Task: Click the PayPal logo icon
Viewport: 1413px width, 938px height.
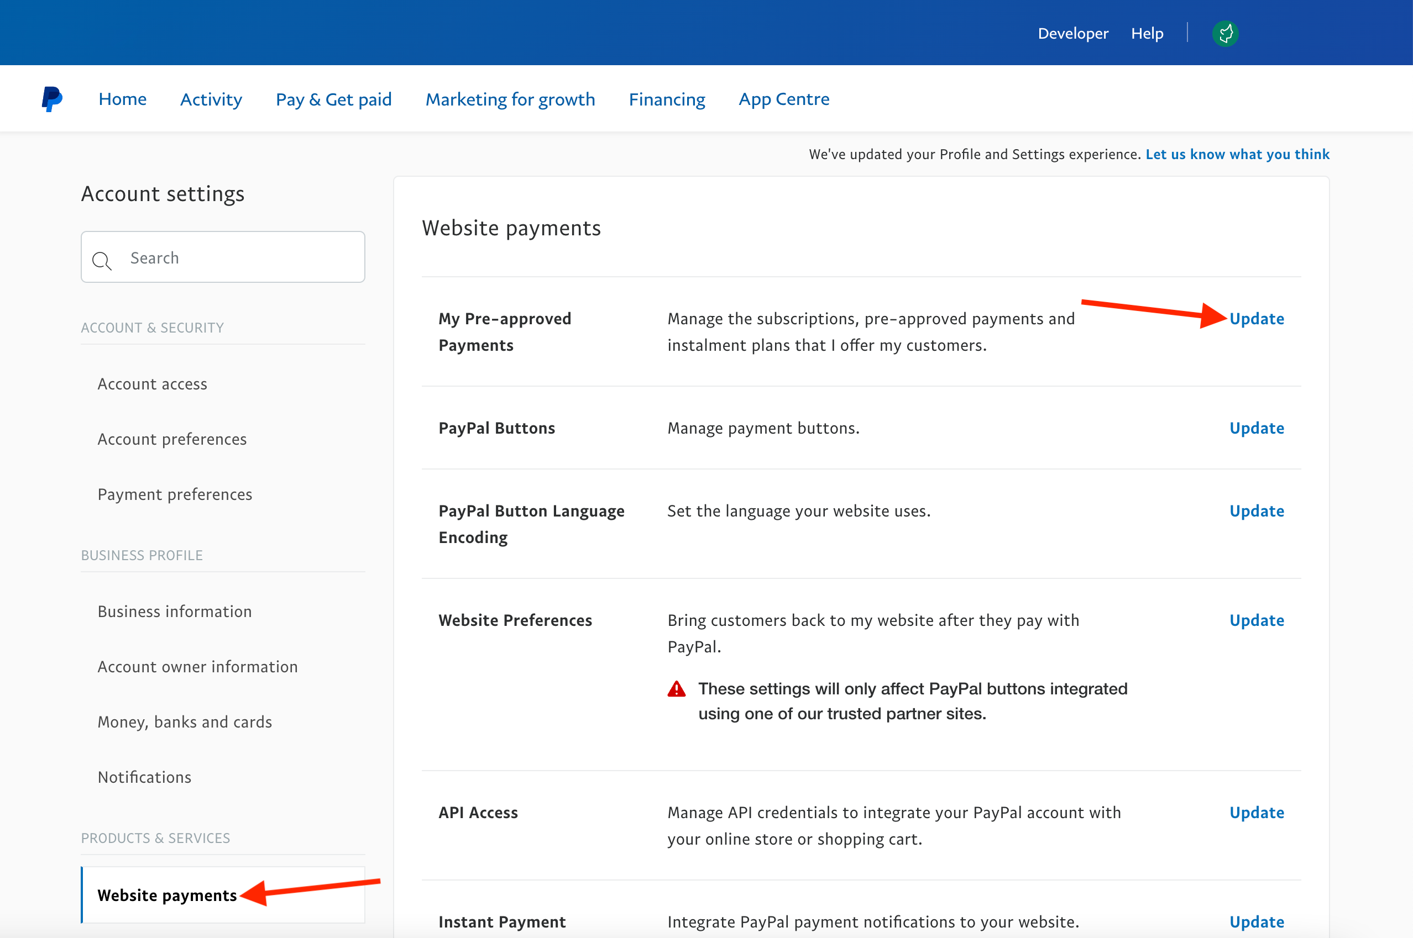Action: point(52,99)
